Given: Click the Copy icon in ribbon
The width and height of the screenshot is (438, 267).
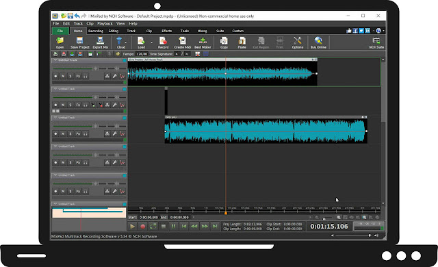Looking at the screenshot, I should click(x=224, y=41).
